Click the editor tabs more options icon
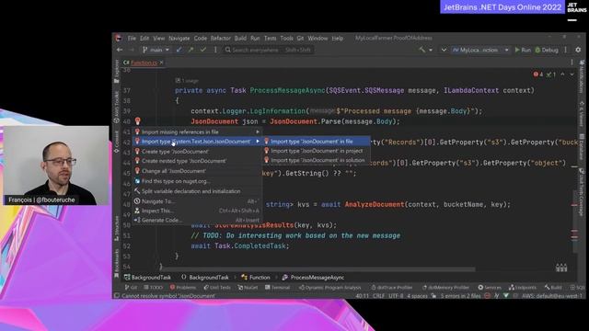Image resolution: width=589 pixels, height=331 pixels. [572, 63]
